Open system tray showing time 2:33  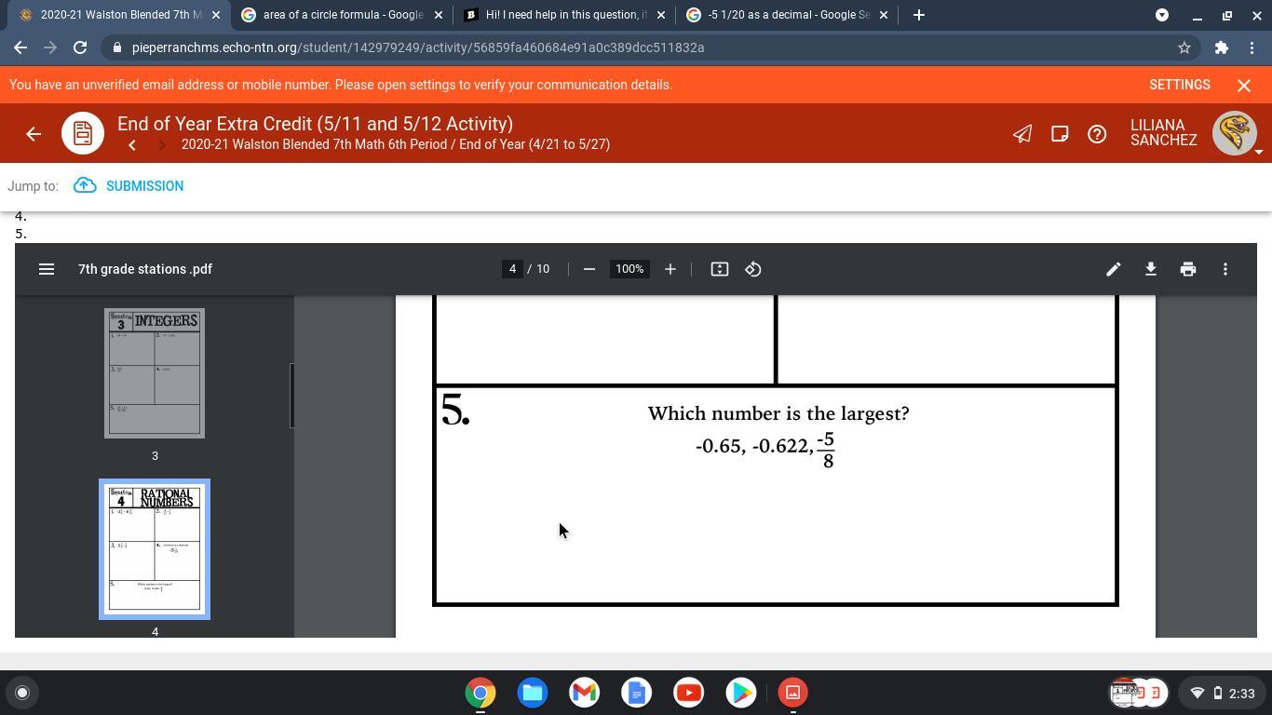tap(1223, 693)
